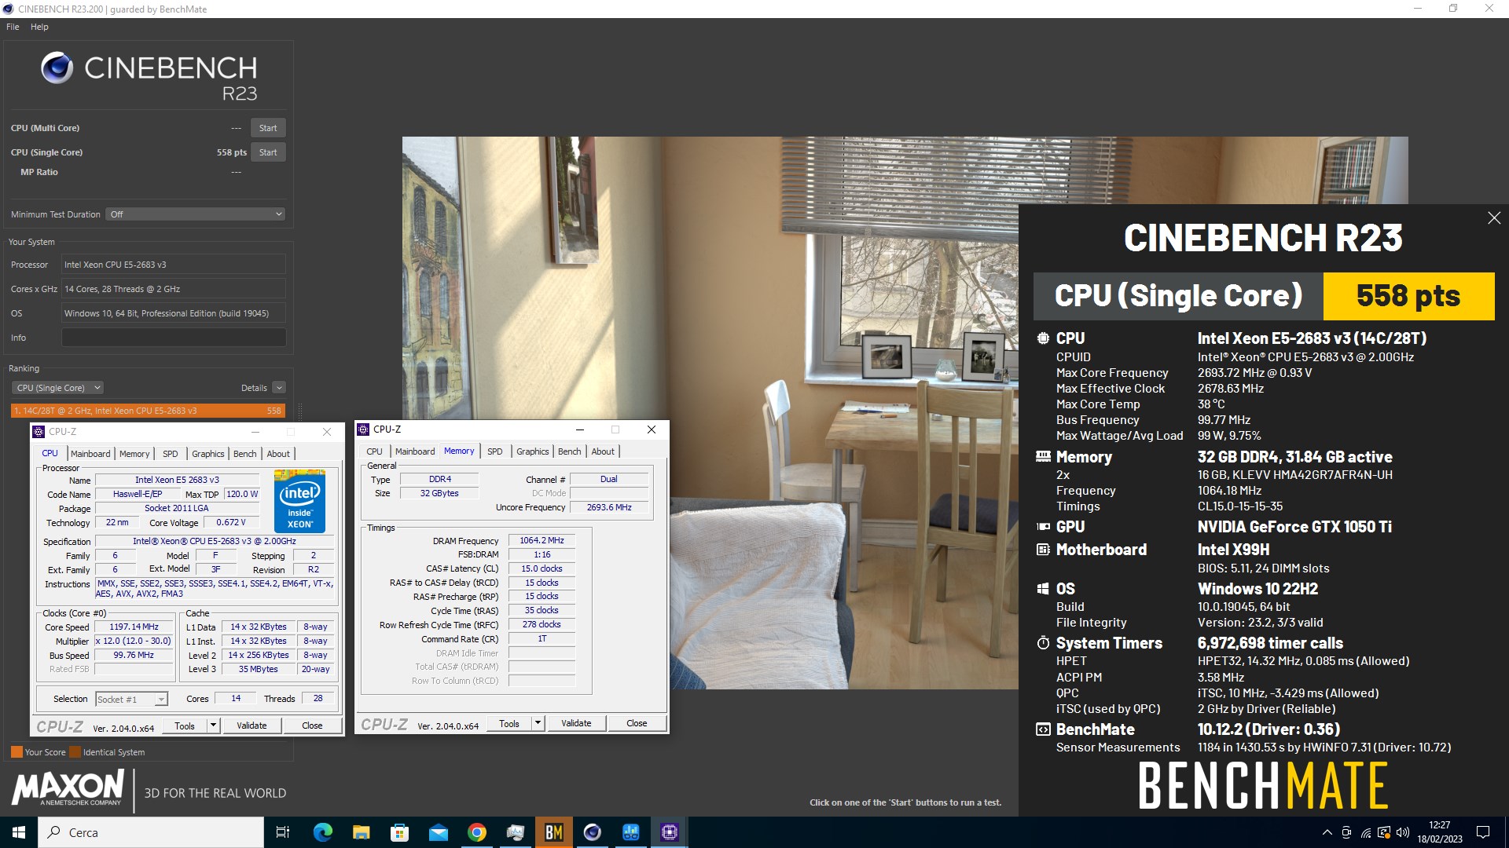Screen dimensions: 1509x848
Task: Start the CPU Multi Core test
Action: pos(268,128)
